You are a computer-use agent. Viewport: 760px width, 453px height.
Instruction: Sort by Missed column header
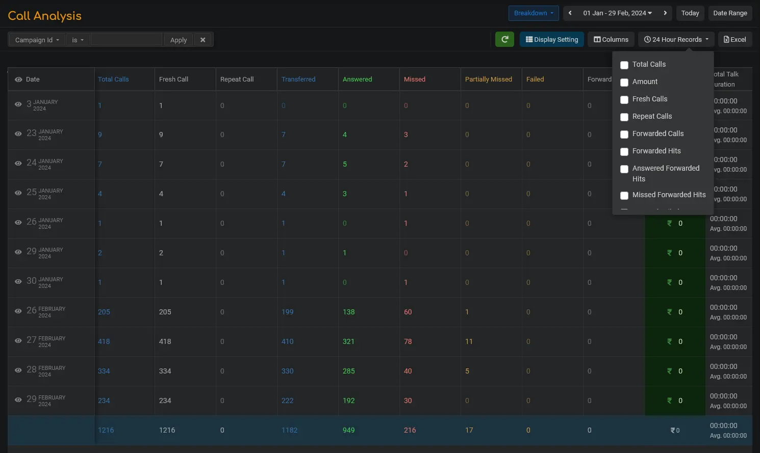[415, 79]
